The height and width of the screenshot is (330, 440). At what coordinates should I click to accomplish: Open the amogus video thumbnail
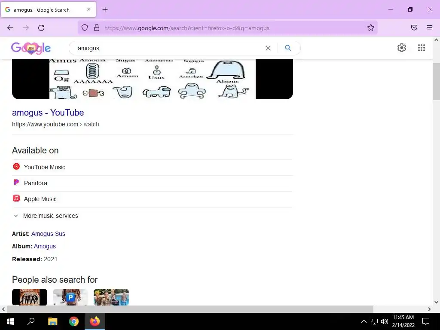[x=153, y=79]
